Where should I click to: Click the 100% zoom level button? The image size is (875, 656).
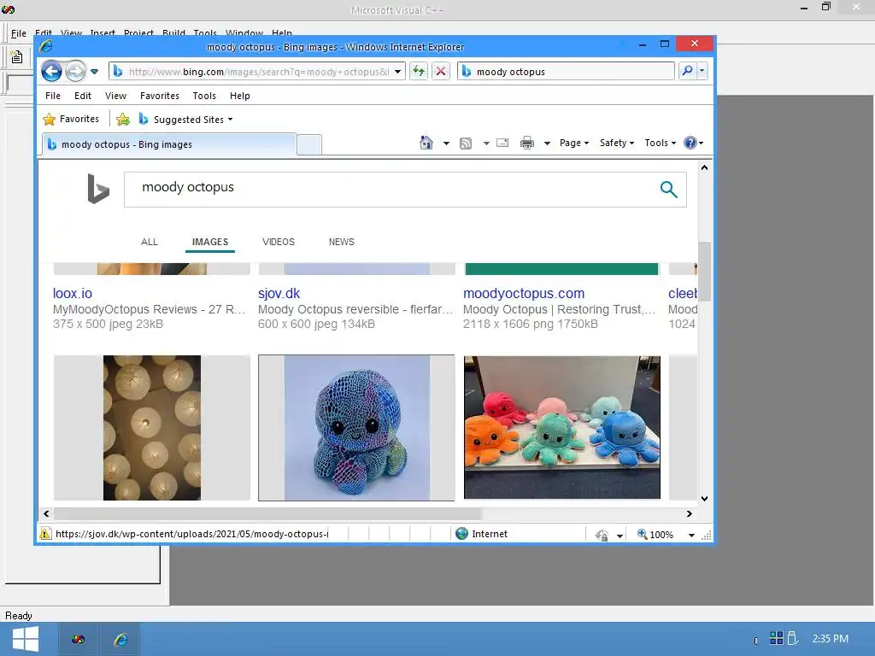[x=655, y=535]
